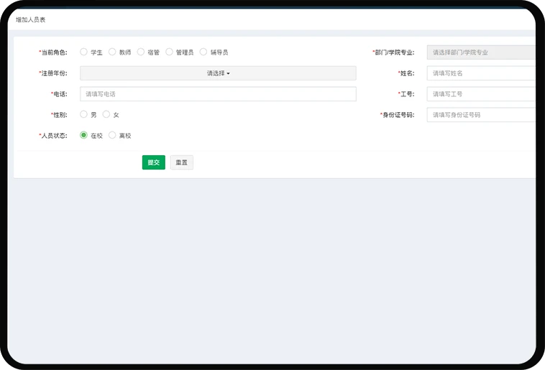
Task: Click the 人员状态 field label
Action: pyautogui.click(x=52, y=135)
